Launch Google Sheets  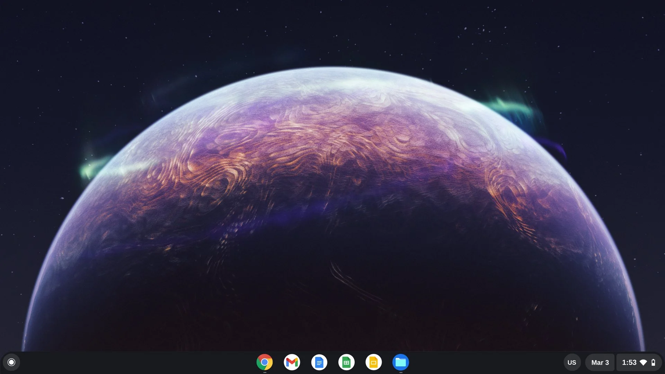click(346, 362)
